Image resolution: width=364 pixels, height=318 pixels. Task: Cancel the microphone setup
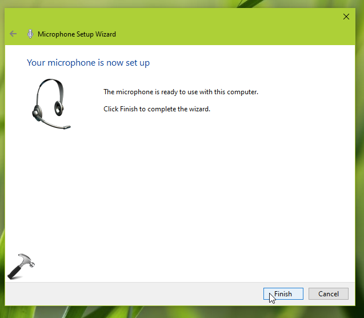click(x=328, y=294)
